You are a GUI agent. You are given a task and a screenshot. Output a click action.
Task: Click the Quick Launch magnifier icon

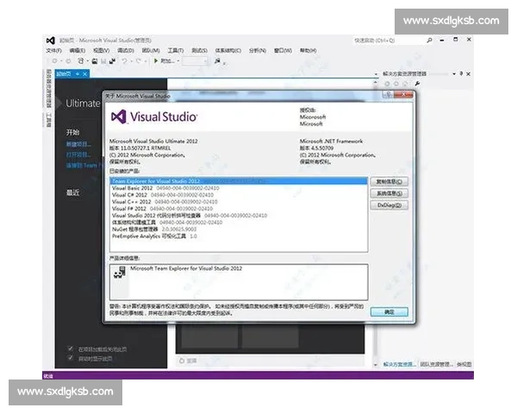pos(429,41)
